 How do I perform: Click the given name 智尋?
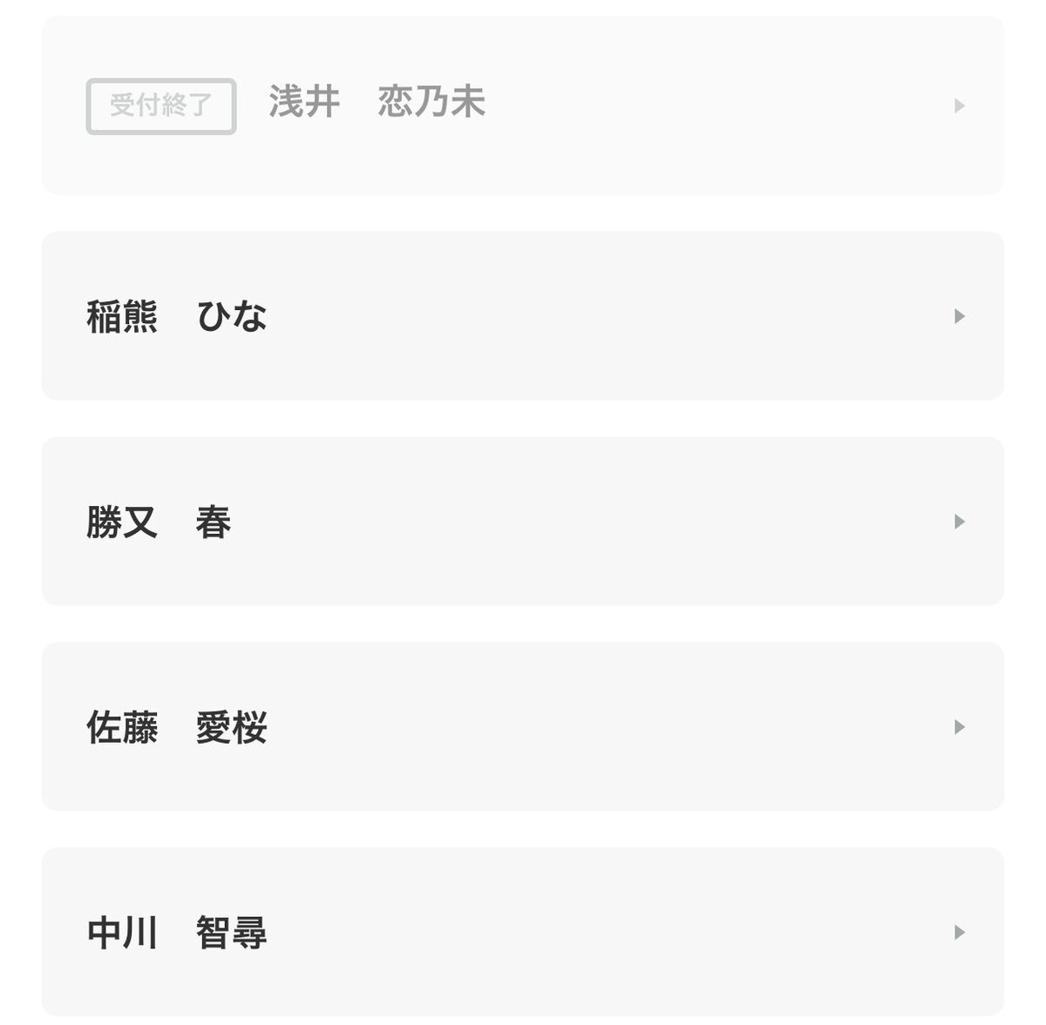tap(231, 934)
